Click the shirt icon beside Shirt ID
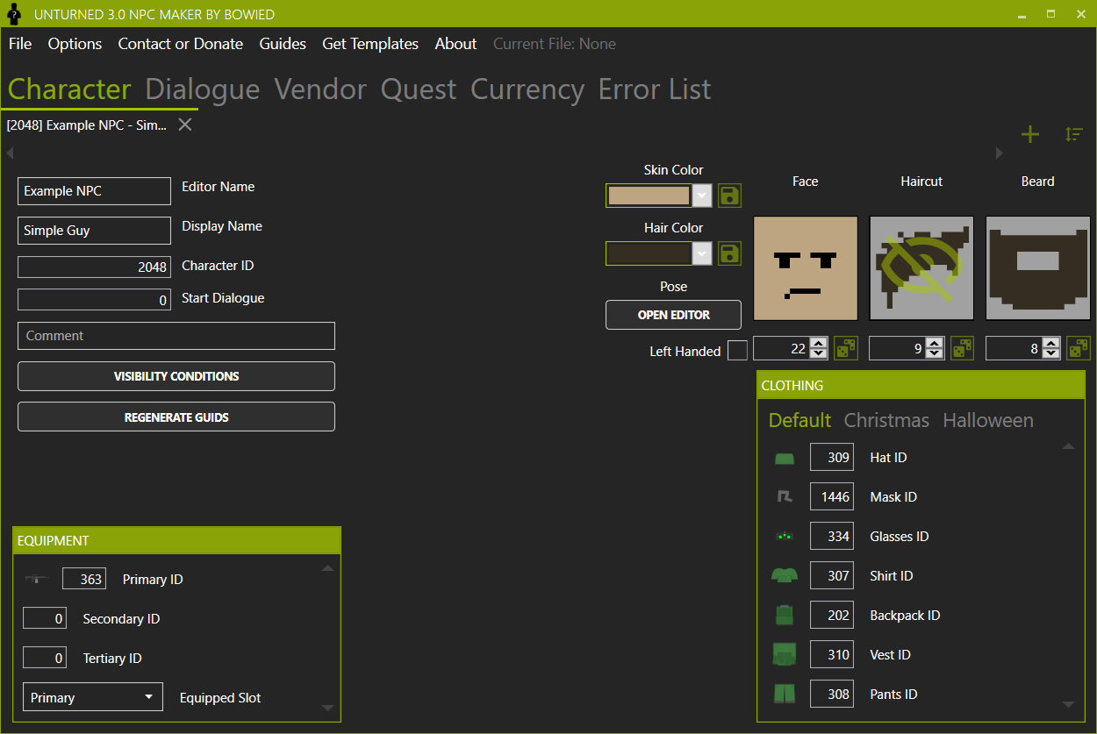This screenshot has width=1097, height=734. click(x=784, y=576)
